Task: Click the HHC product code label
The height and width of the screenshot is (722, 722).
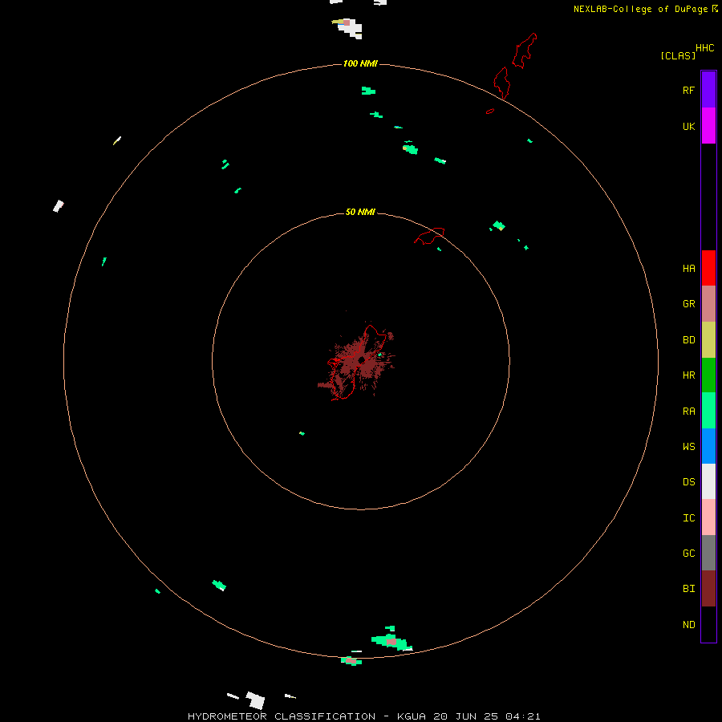Action: coord(704,48)
